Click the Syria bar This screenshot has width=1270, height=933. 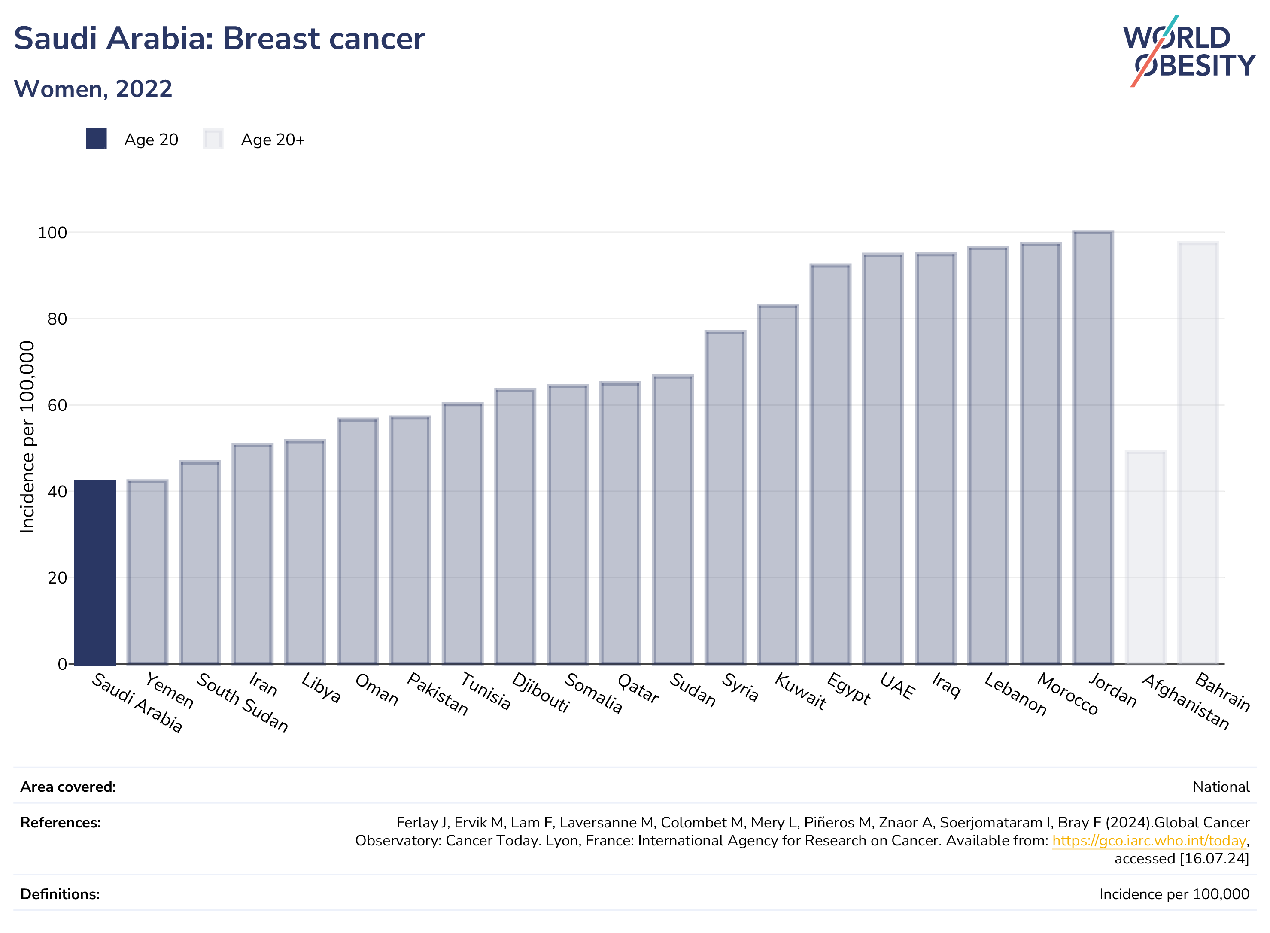coord(725,498)
